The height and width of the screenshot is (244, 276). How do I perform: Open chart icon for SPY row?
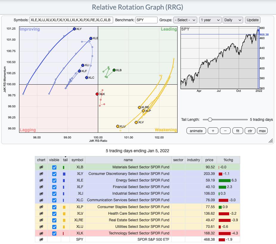(x=41, y=240)
